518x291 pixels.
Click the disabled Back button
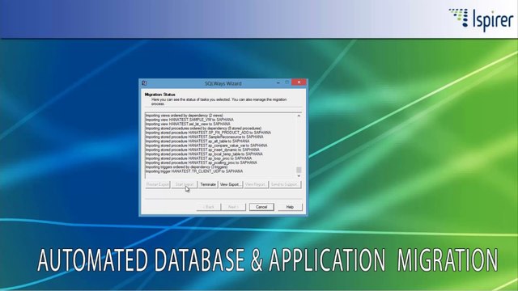click(x=209, y=207)
